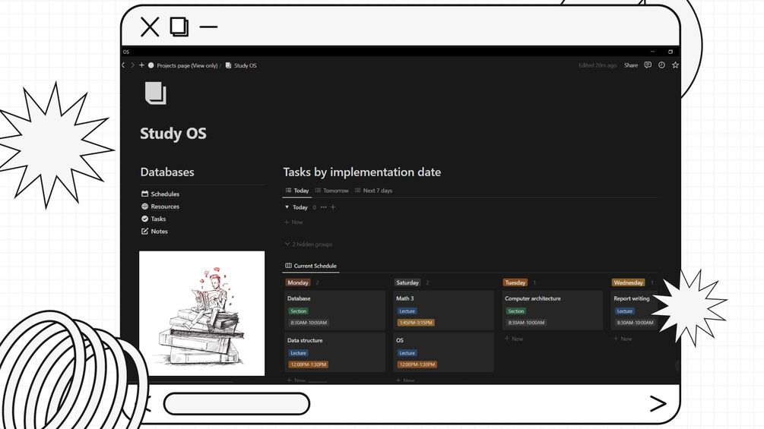This screenshot has width=764, height=429.
Task: Click the pencil icon beside Notes
Action: [144, 232]
